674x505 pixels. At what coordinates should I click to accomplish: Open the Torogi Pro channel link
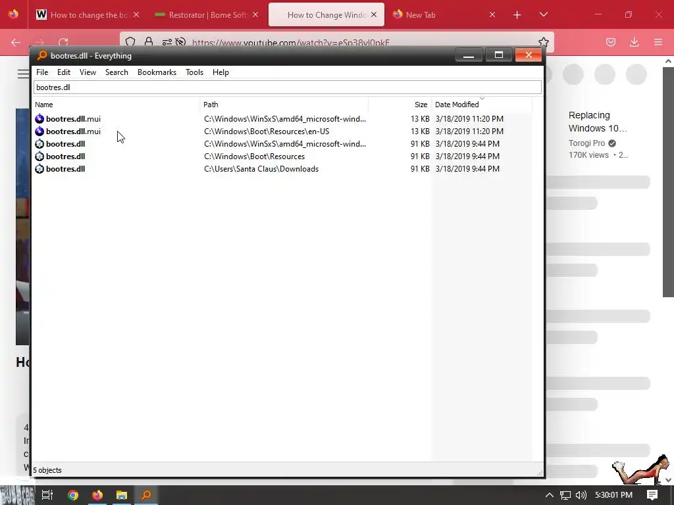click(x=586, y=143)
